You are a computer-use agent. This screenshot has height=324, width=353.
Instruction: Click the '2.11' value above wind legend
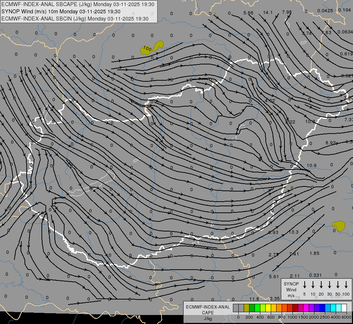pos(295,276)
